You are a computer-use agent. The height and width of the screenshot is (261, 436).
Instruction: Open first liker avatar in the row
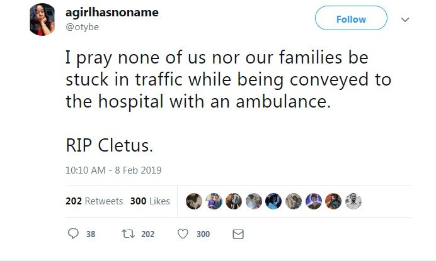pos(194,201)
